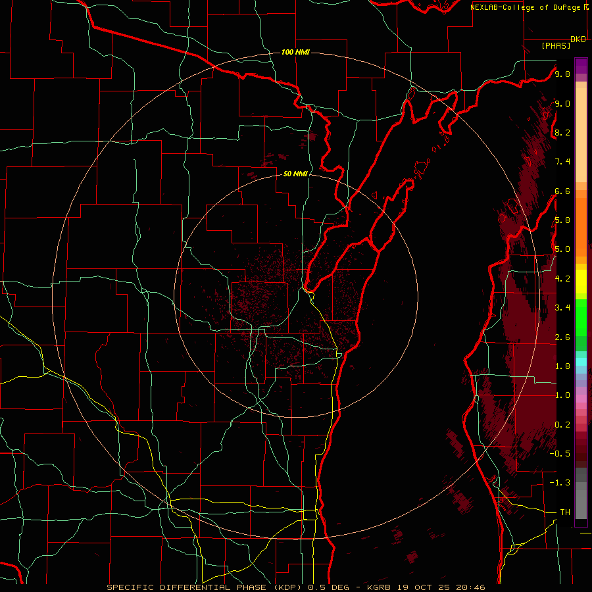Image resolution: width=592 pixels, height=592 pixels.
Task: Click the 7.4 value on the color scale
Action: (x=562, y=162)
